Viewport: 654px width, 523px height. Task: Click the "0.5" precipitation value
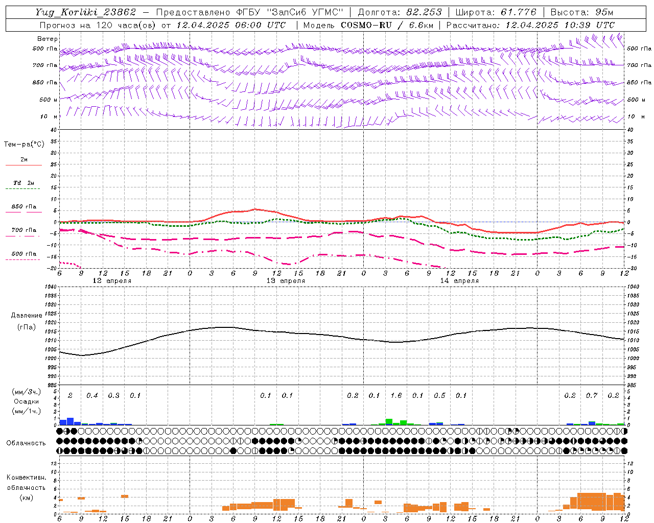click(439, 395)
